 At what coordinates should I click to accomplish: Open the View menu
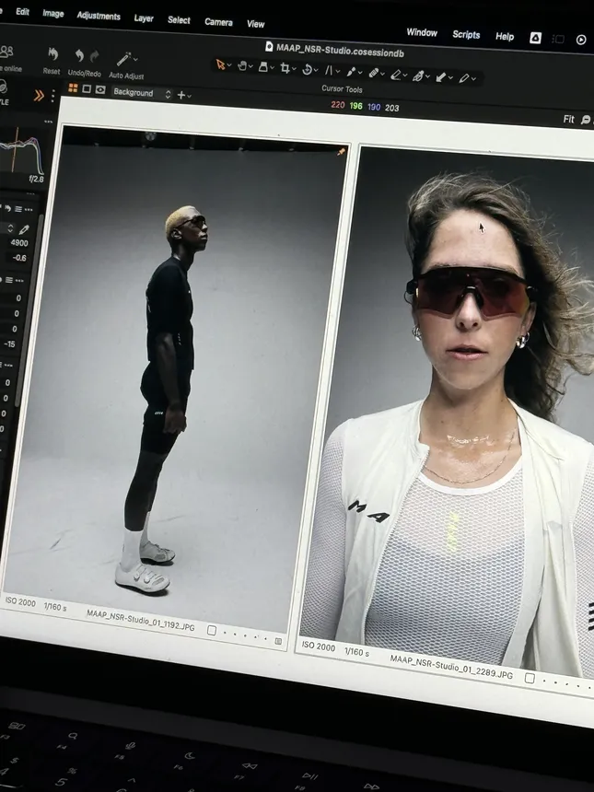(256, 24)
